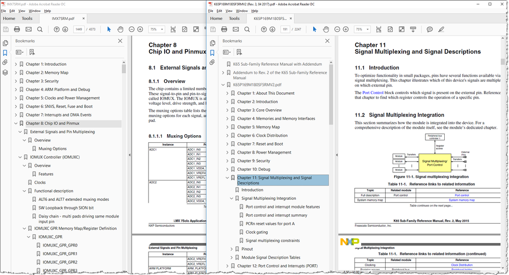Image resolution: width=509 pixels, height=275 pixels.
Task: Expand Chapter 1: Introduction in IMX7SRM bookmarks
Action: click(x=16, y=64)
